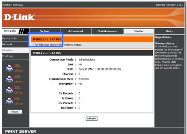Click the PRINT SERVER footer text
The height and width of the screenshot is (134, 187).
[20, 131]
